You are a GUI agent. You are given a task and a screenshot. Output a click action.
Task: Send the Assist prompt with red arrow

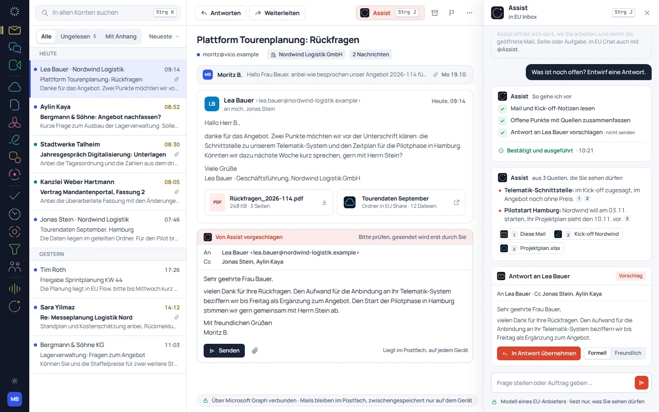point(642,383)
